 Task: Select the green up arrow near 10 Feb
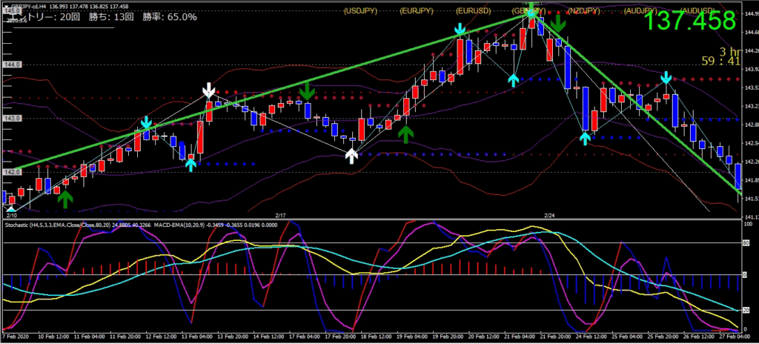point(65,198)
